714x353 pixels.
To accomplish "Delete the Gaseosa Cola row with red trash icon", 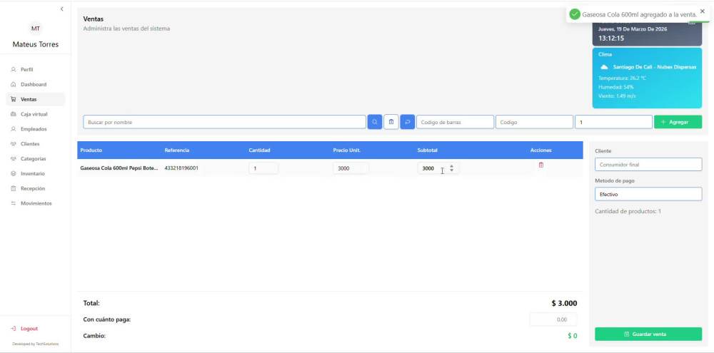I will click(541, 165).
